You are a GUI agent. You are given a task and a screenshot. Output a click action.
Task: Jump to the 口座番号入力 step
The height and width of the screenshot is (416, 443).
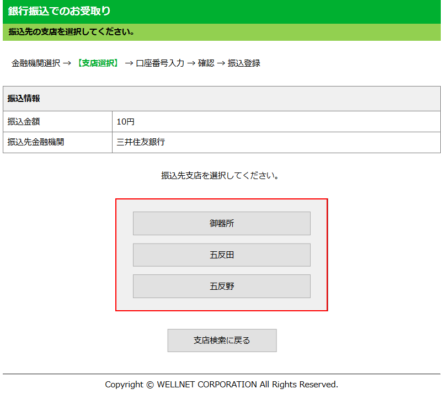pyautogui.click(x=160, y=63)
